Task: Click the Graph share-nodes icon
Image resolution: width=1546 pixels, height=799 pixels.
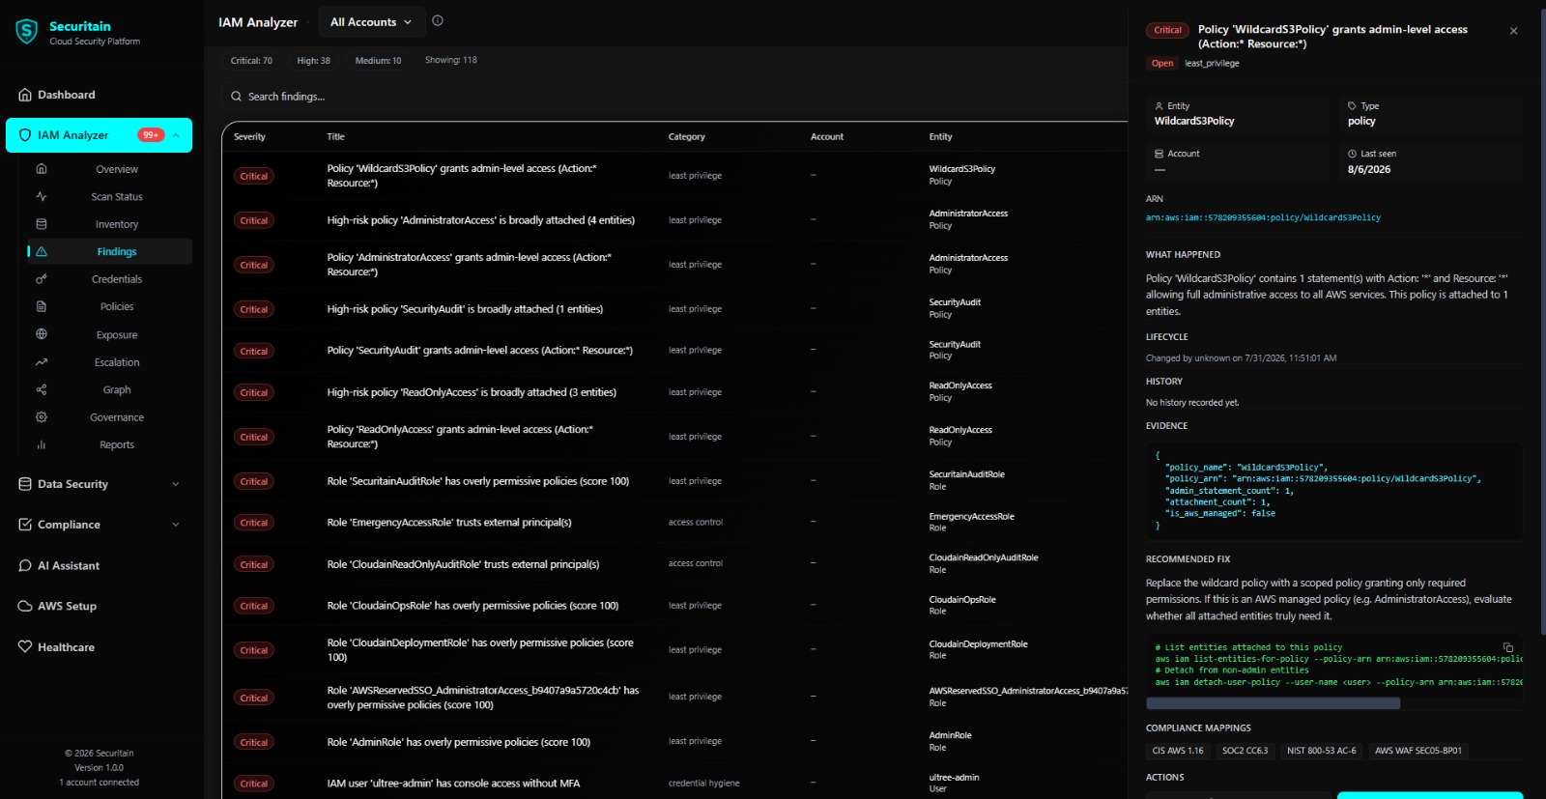Action: tap(42, 389)
